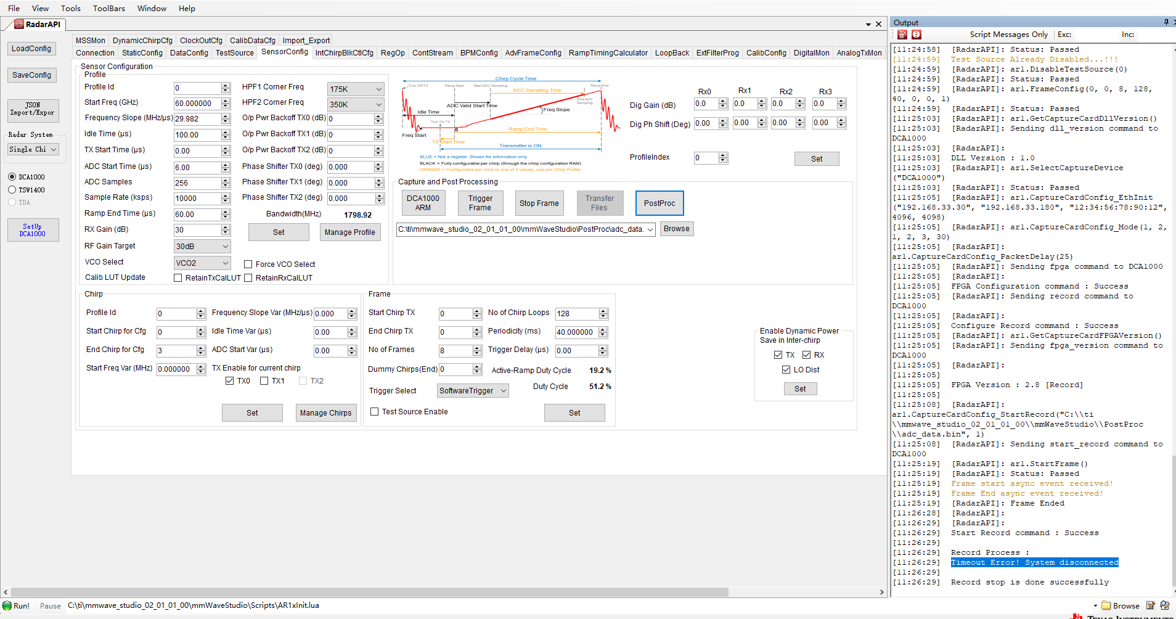Open the RampTimingCalculator tab
Screen dimensions: 1176x619
[x=608, y=53]
